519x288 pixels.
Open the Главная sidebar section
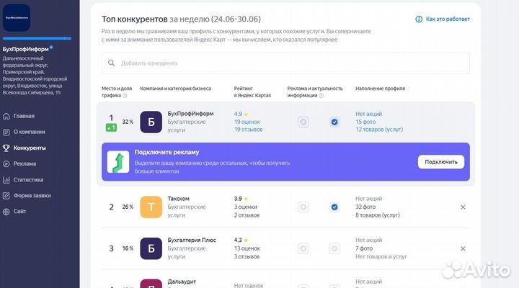24,116
